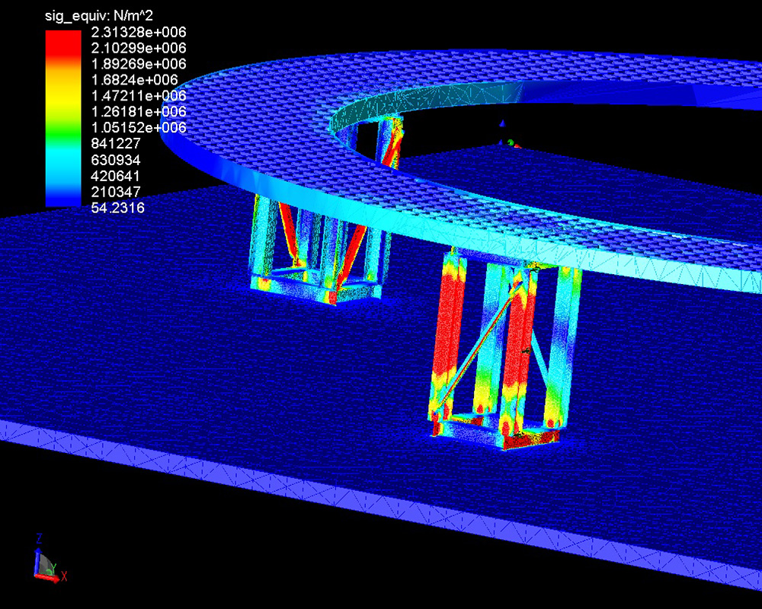Click the legend label 1.05152e+006
Viewport: 762px width, 609px height.
tap(149, 127)
